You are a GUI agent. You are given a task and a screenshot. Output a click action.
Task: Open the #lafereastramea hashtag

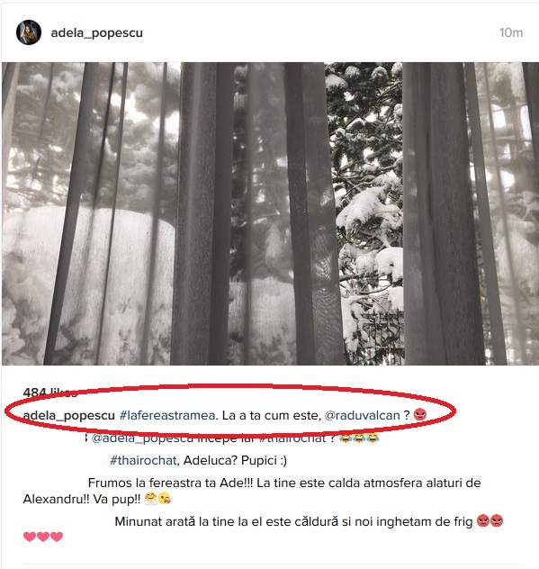pos(167,415)
